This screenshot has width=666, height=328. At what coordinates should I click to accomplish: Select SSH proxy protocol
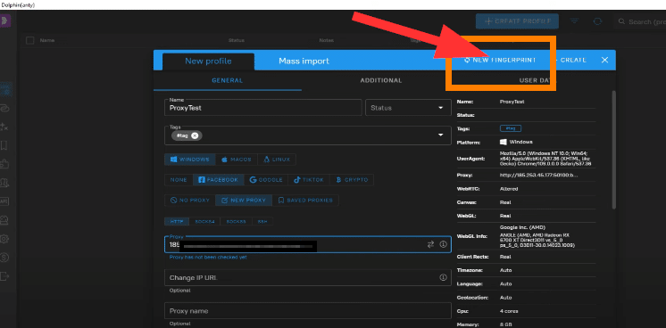click(x=262, y=222)
